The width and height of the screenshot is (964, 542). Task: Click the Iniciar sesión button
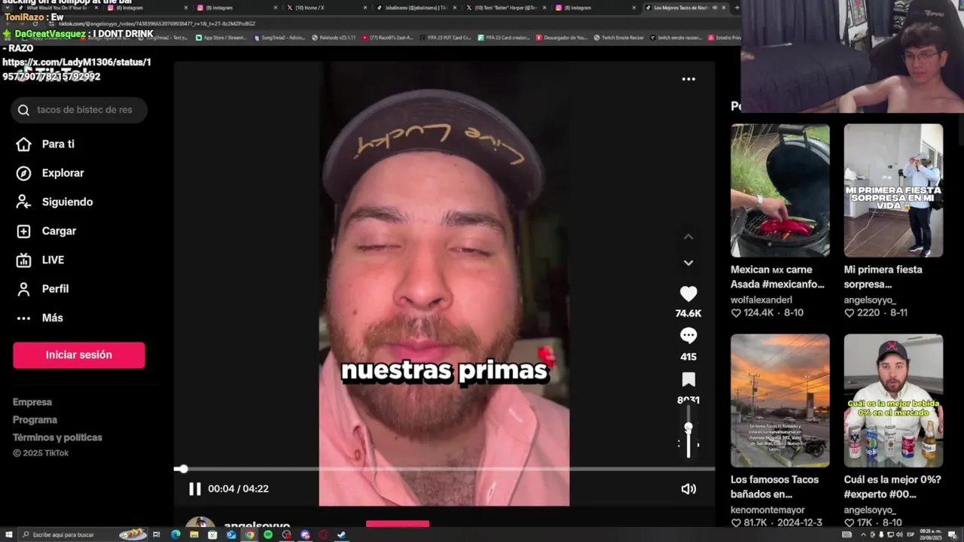[79, 355]
